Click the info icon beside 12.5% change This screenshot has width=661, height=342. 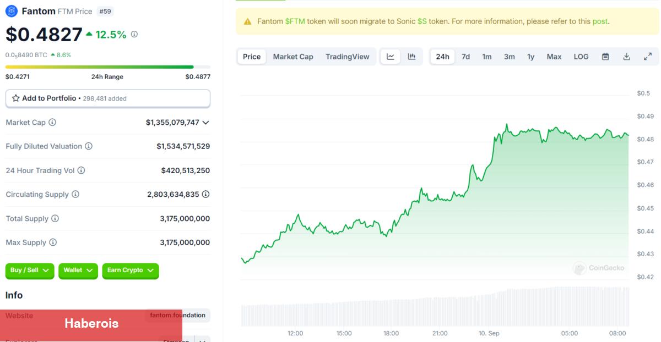click(x=134, y=34)
